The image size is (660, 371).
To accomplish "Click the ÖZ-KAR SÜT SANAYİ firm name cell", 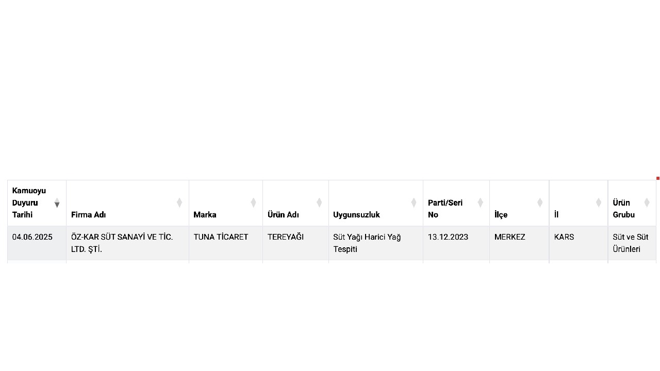I will pos(127,243).
